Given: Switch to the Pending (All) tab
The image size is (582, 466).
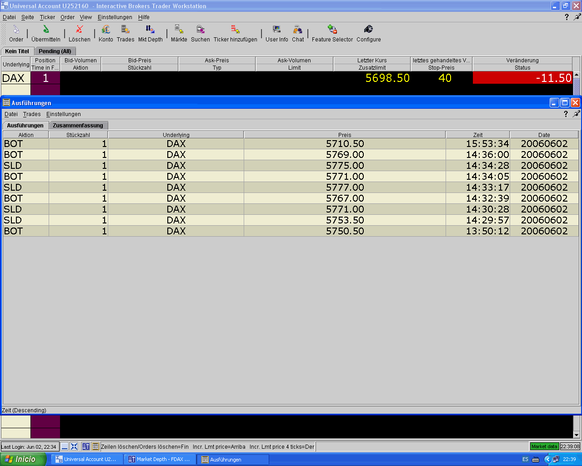Looking at the screenshot, I should tap(55, 51).
